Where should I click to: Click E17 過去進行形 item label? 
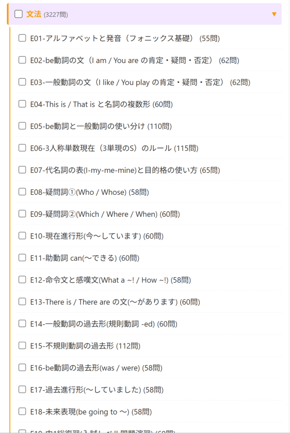97,390
